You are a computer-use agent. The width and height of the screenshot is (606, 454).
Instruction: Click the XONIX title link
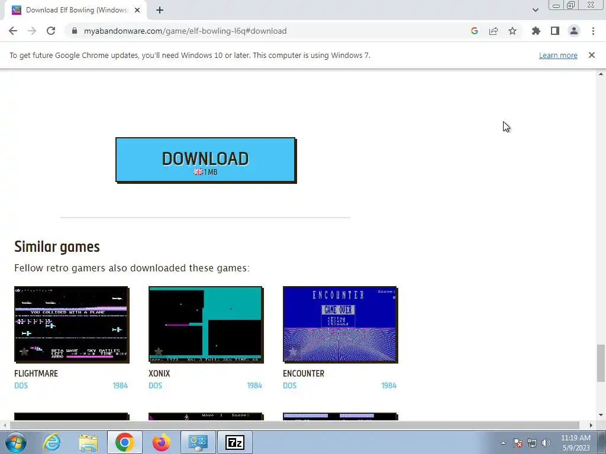[159, 374]
